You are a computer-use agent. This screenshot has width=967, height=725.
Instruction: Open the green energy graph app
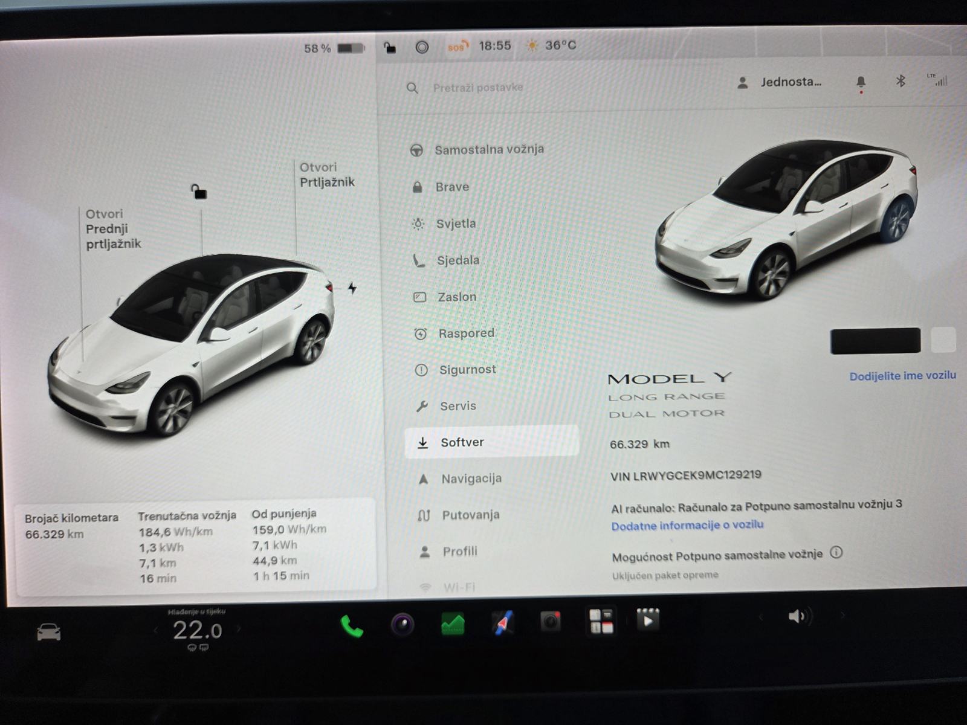(x=453, y=623)
